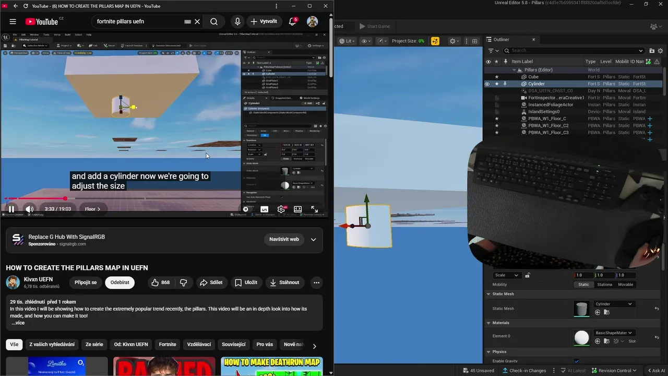Show more filter chips with right arrow
Screen dimensions: 668x376
(x=314, y=346)
